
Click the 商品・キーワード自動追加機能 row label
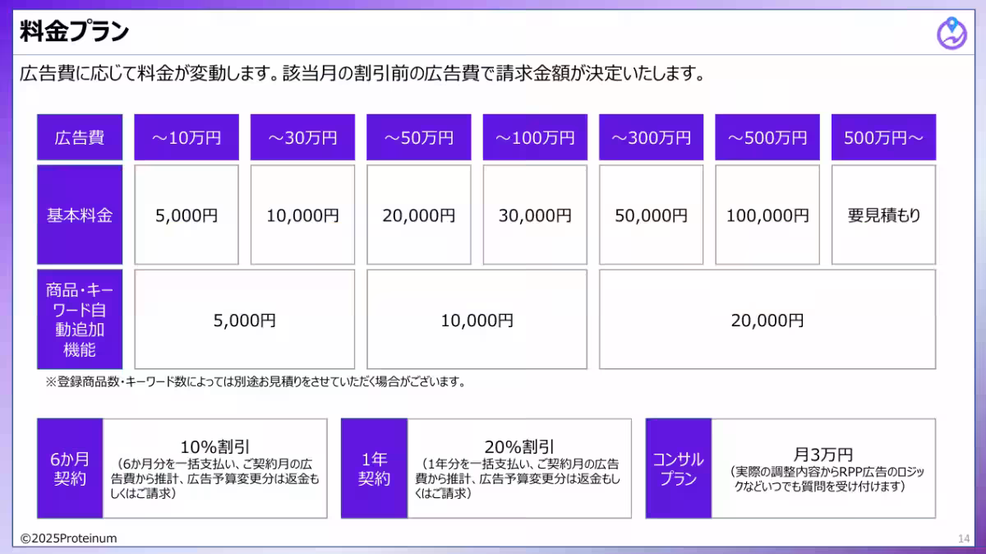80,320
